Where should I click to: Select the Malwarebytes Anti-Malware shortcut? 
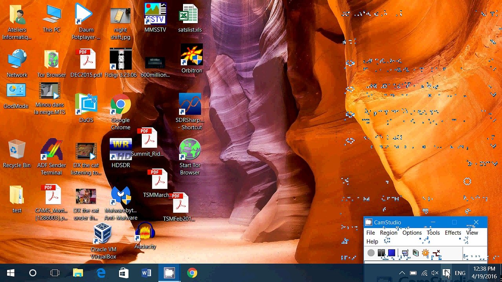[x=121, y=204]
